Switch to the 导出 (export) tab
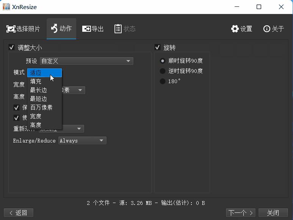Screen dimensions: 293x220 tap(93, 29)
